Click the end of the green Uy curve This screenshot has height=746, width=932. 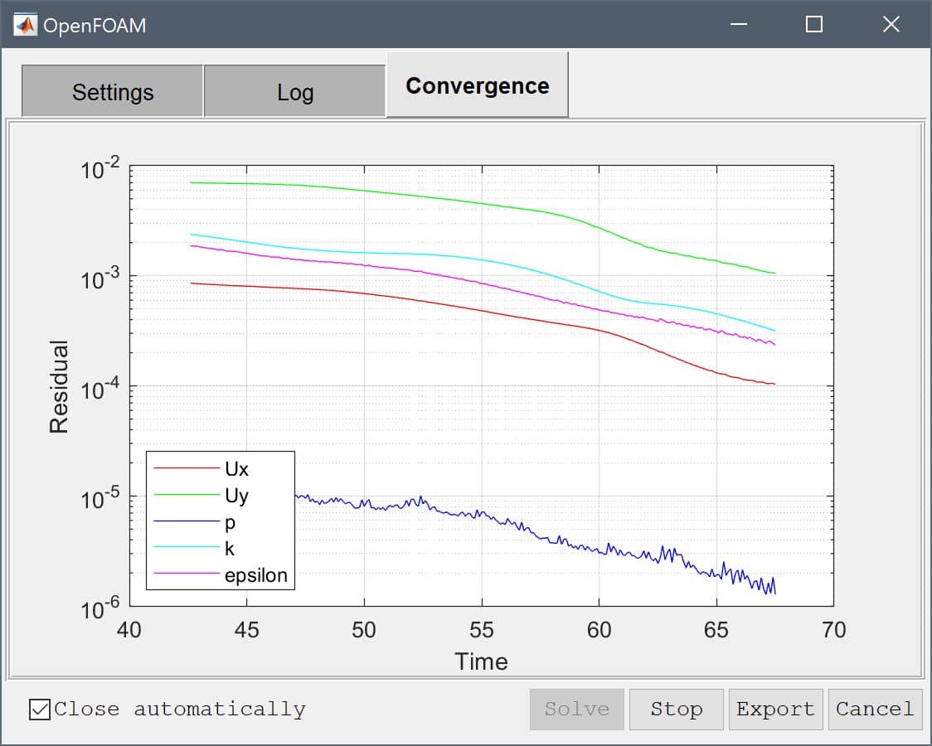(775, 274)
